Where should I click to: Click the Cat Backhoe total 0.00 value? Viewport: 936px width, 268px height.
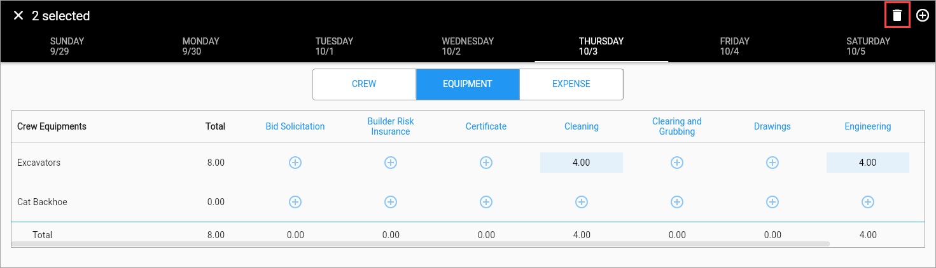coord(216,202)
